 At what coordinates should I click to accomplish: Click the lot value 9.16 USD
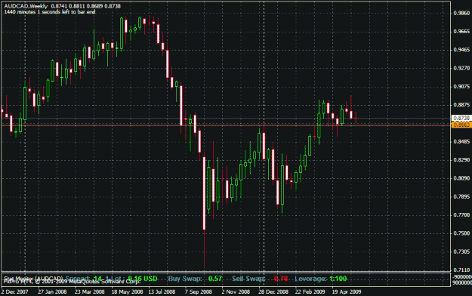point(143,279)
